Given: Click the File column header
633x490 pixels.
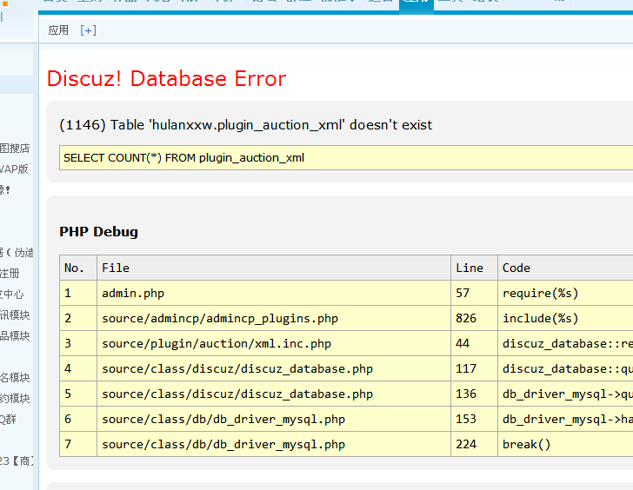Looking at the screenshot, I should [274, 268].
